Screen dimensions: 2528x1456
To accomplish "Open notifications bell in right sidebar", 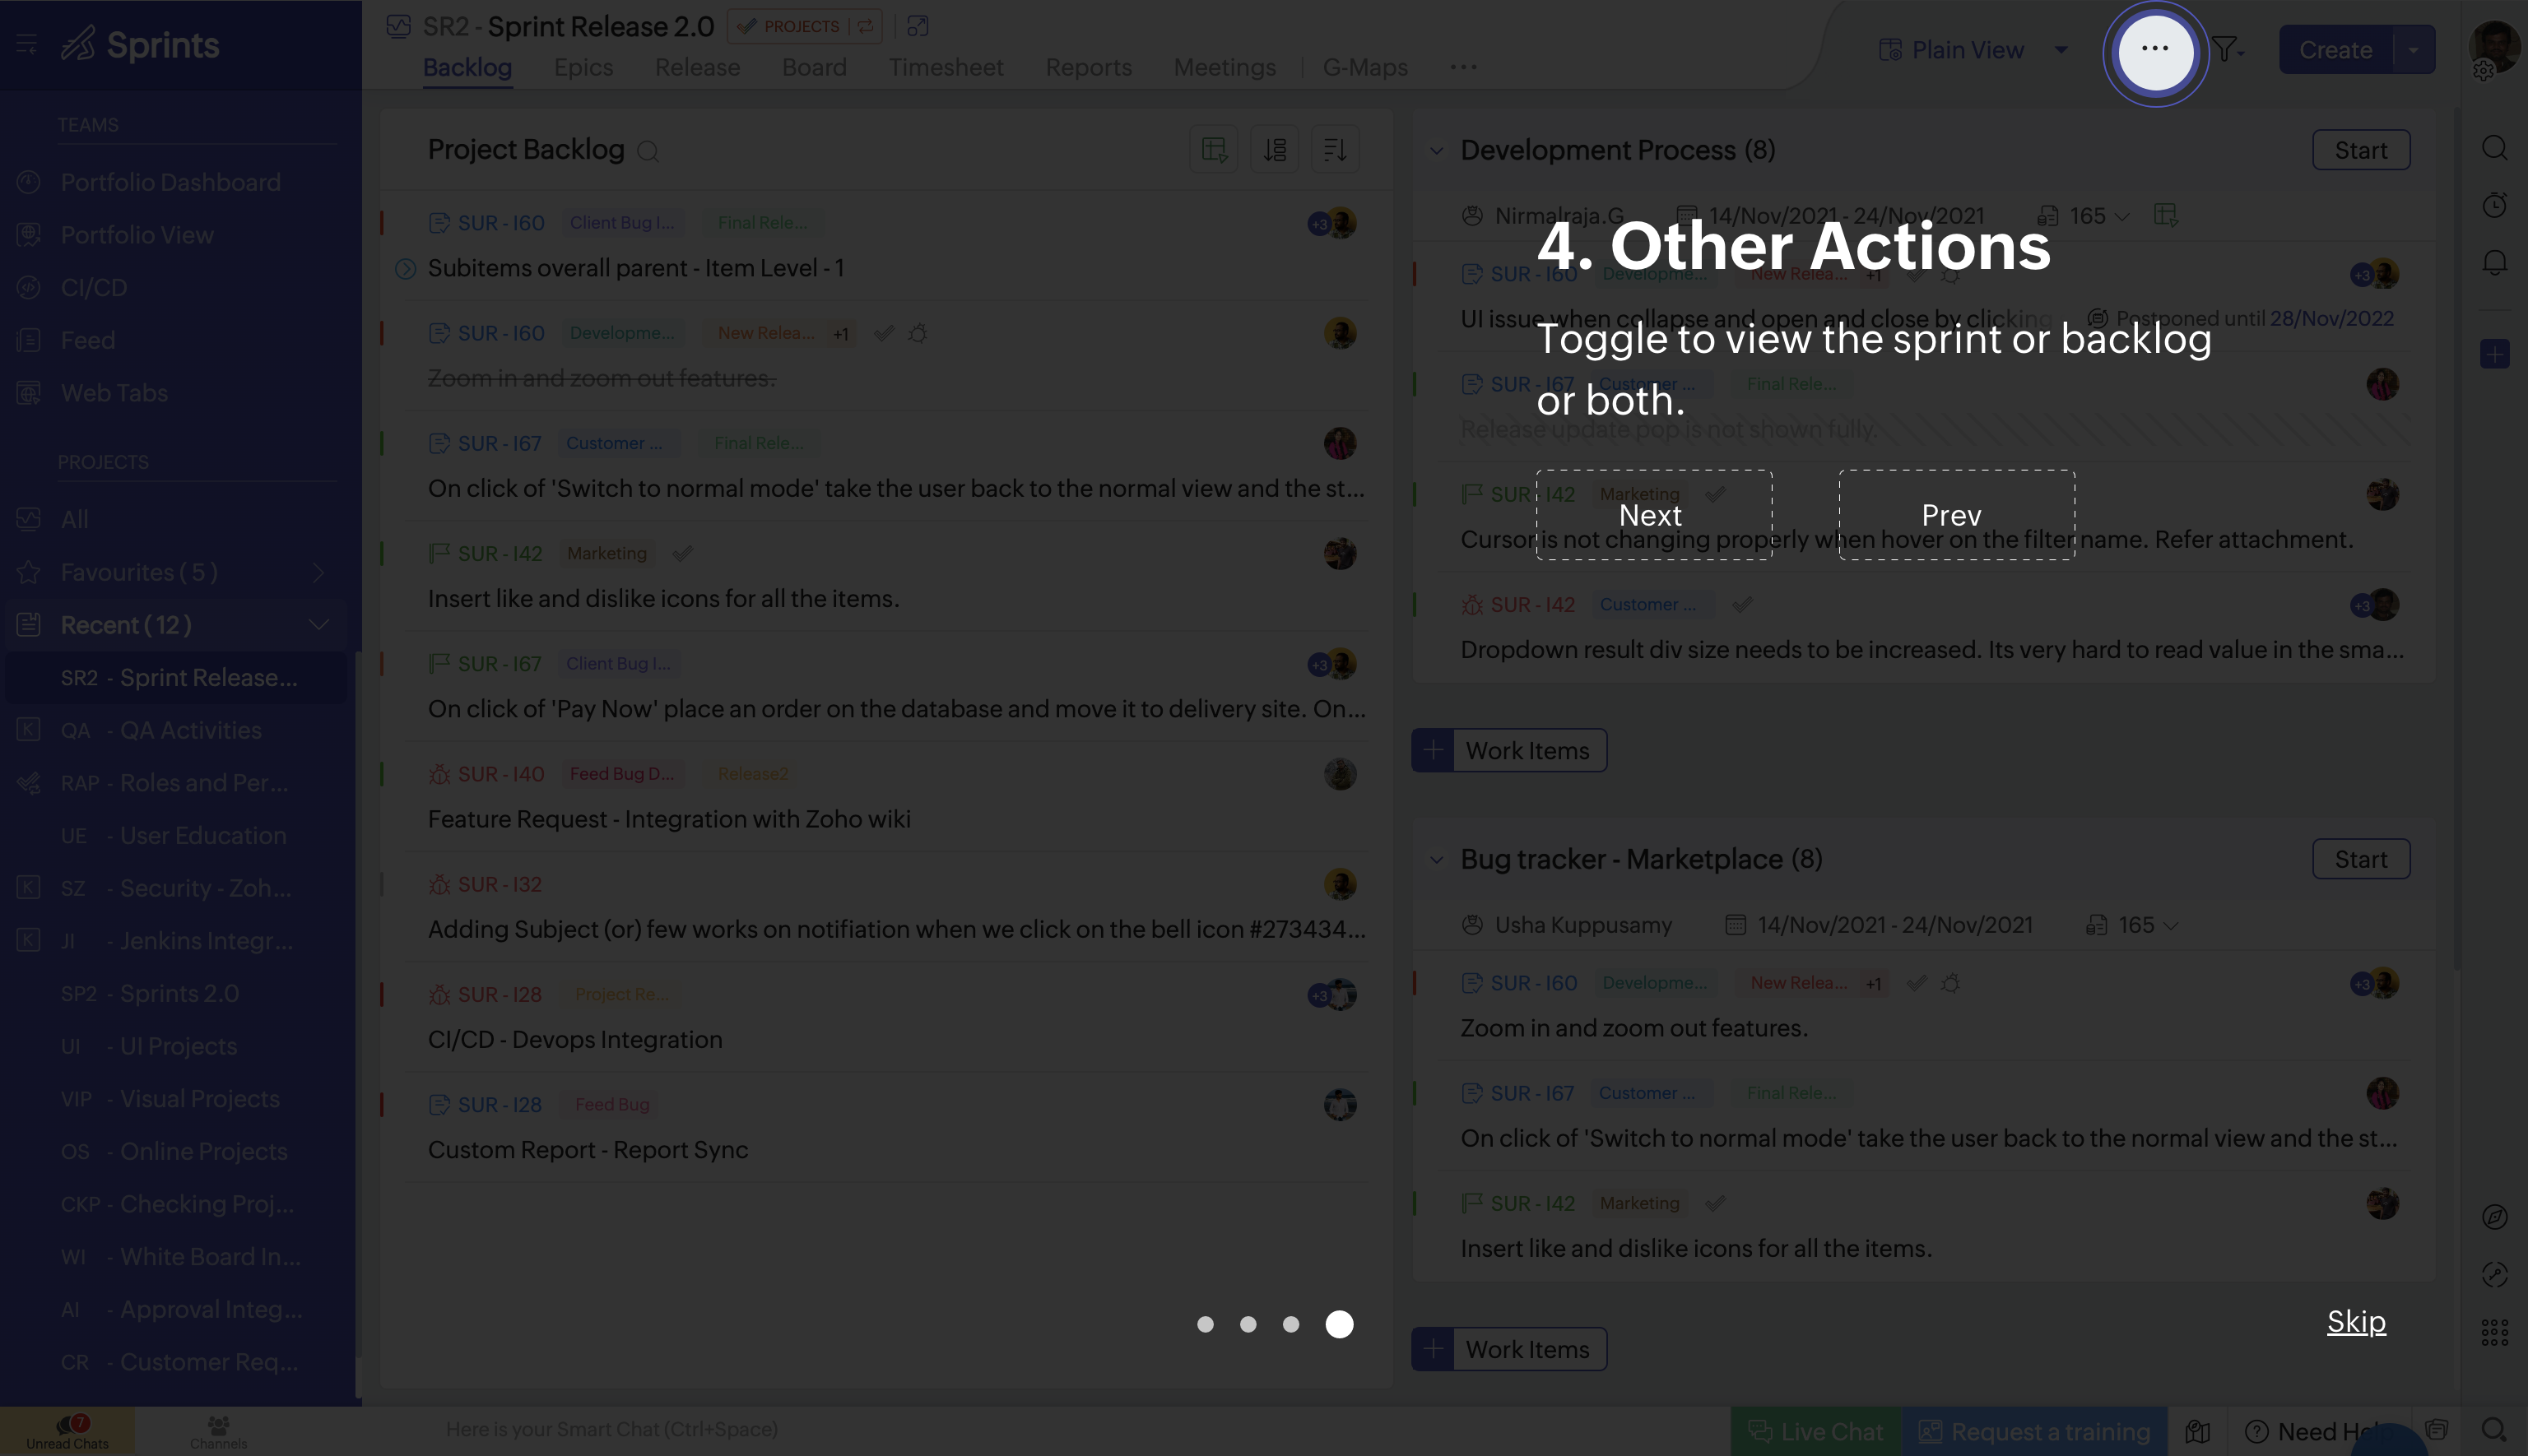I will coord(2495,261).
